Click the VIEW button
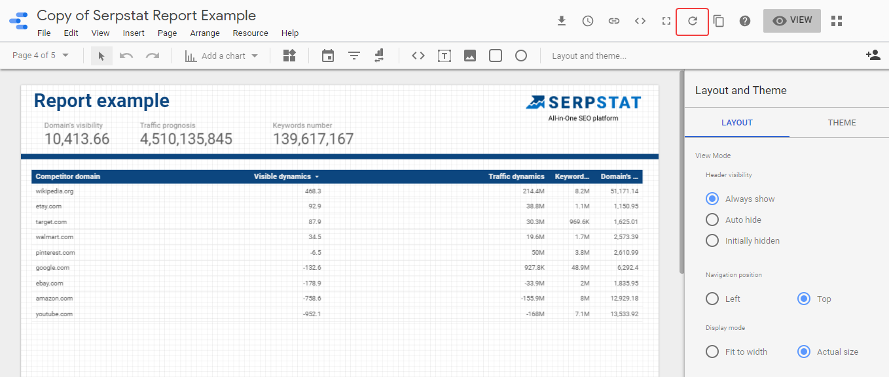Screen dimensions: 889x377 point(792,20)
